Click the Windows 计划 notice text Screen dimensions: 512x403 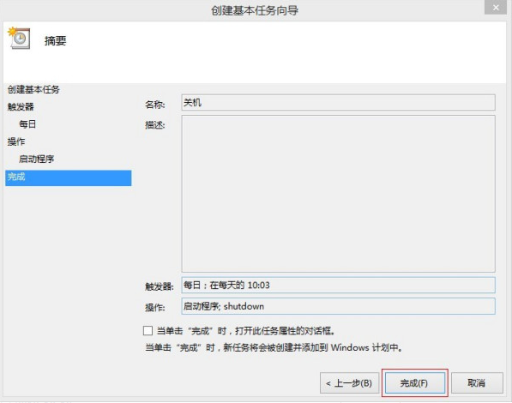pyautogui.click(x=274, y=347)
